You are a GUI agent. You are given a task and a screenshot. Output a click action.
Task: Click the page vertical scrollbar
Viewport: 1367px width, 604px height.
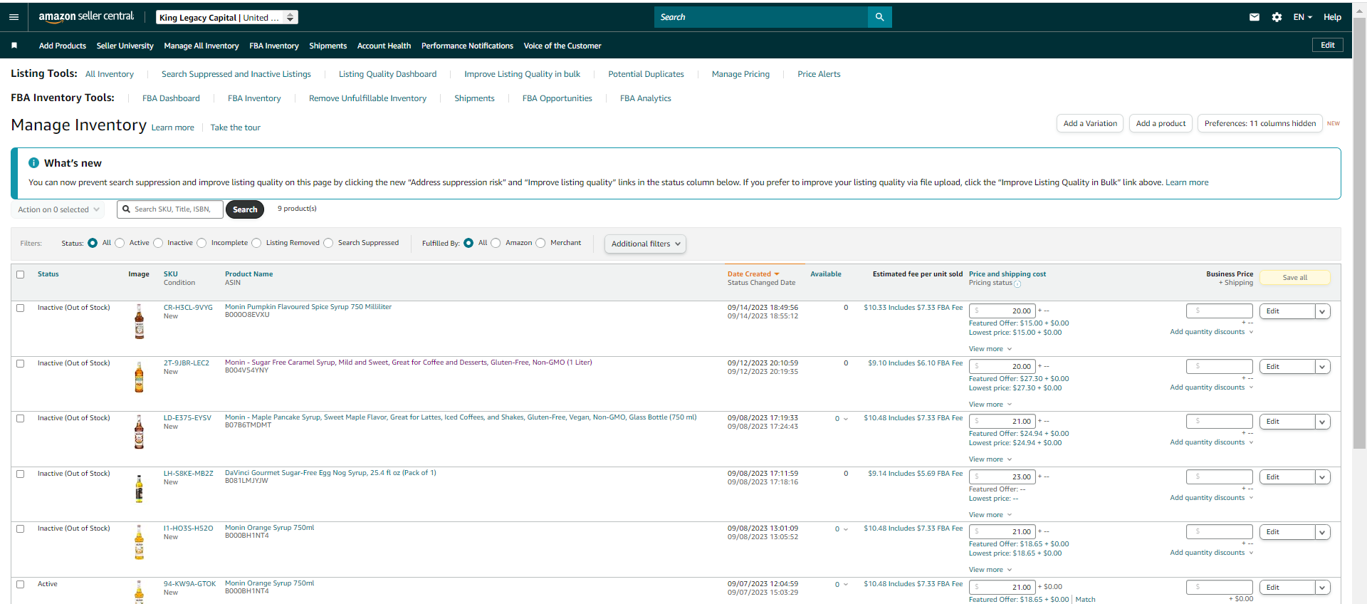pyautogui.click(x=1360, y=233)
